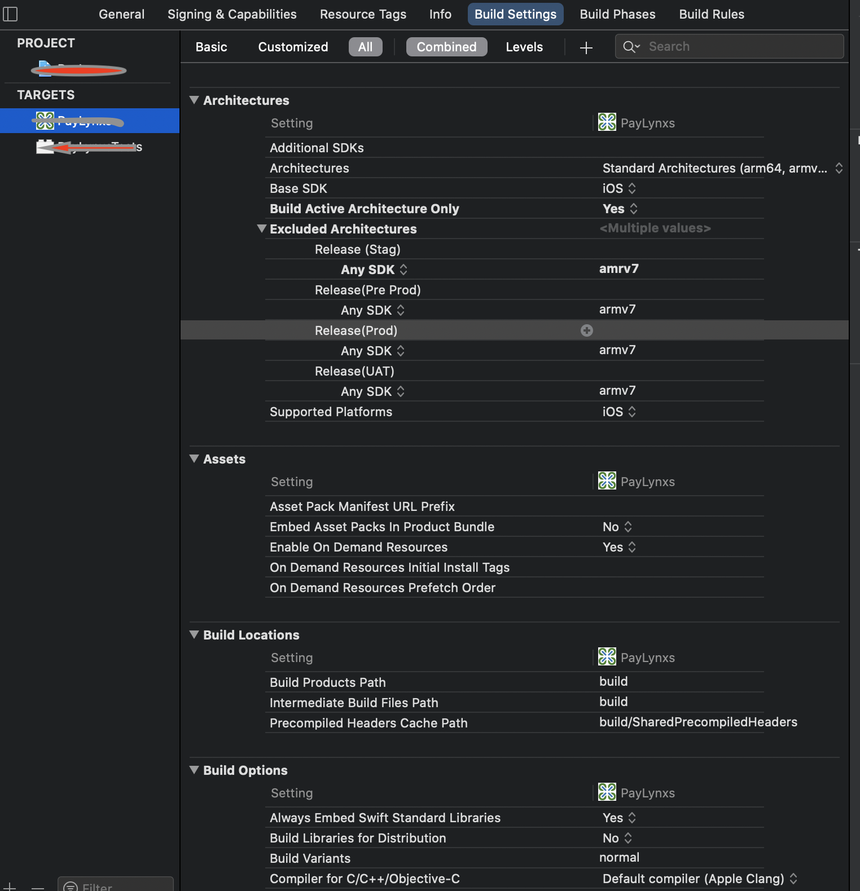Click Supported Platforms iOS popup
860x891 pixels.
[x=619, y=412]
